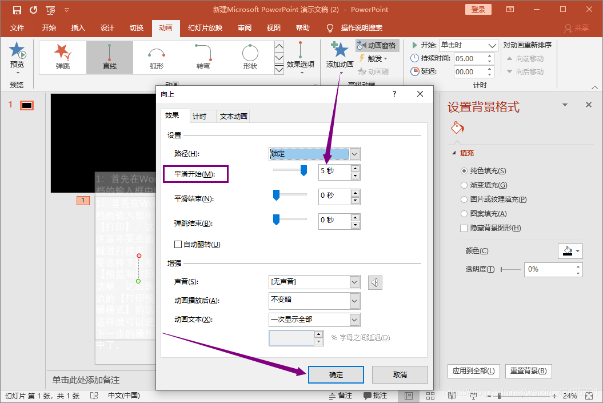
Task: Open Animate text (动画文本) dropdown
Action: tap(314, 320)
